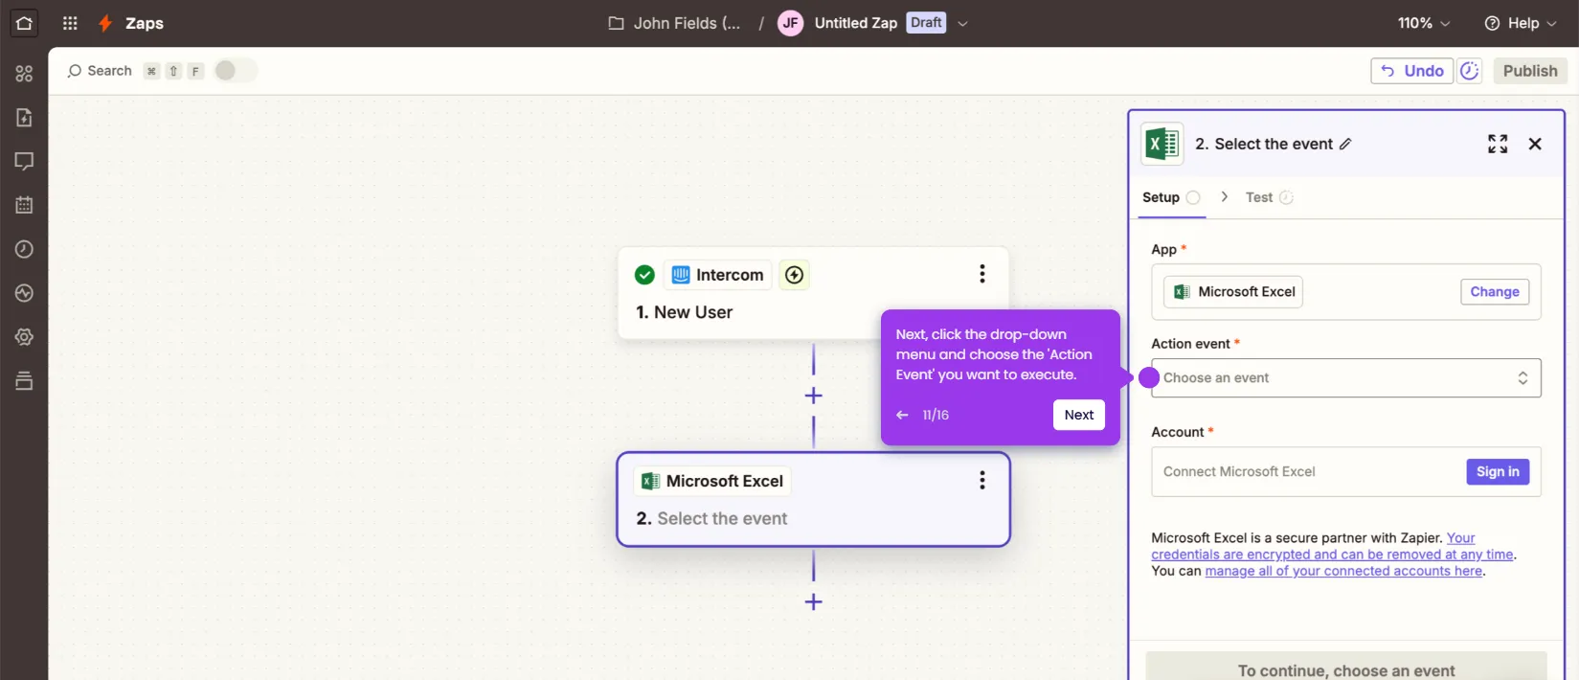Open manage all of your connected accounts link
1579x680 pixels.
coord(1343,571)
